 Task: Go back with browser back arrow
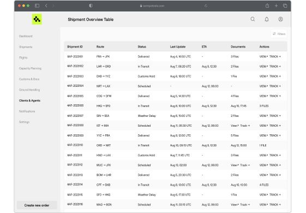(46, 5)
